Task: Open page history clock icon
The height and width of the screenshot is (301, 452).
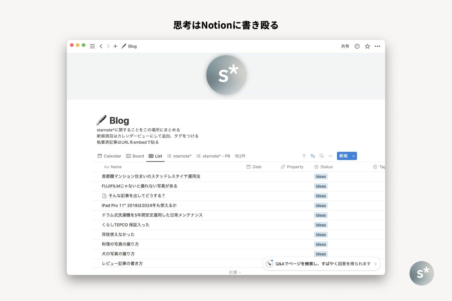Action: [357, 46]
